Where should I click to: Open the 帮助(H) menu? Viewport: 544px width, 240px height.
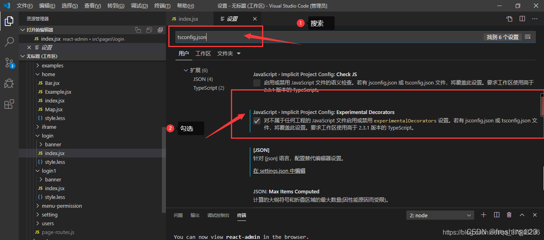coord(185,6)
